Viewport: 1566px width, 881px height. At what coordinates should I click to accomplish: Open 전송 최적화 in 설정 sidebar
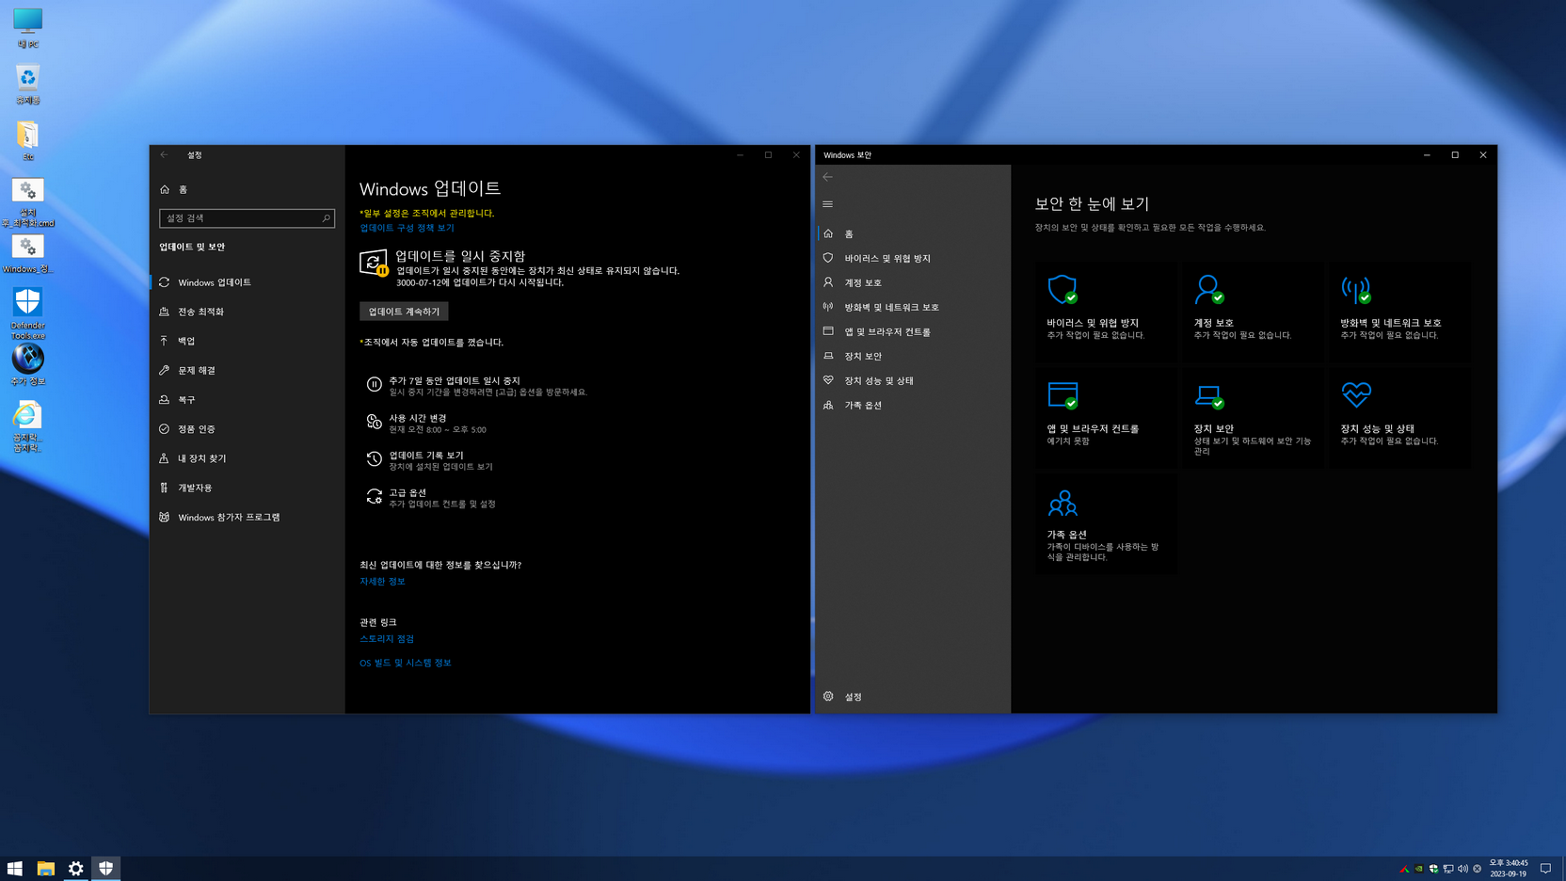tap(247, 312)
